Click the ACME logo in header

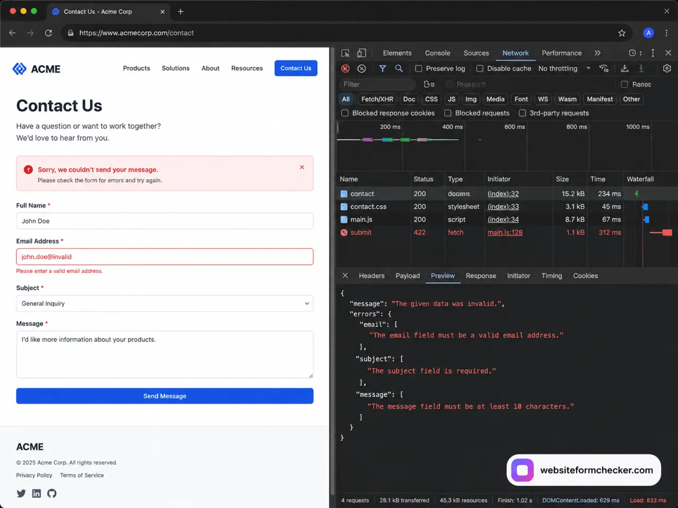(37, 69)
